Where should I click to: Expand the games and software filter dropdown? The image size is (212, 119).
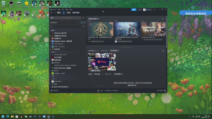click(65, 22)
